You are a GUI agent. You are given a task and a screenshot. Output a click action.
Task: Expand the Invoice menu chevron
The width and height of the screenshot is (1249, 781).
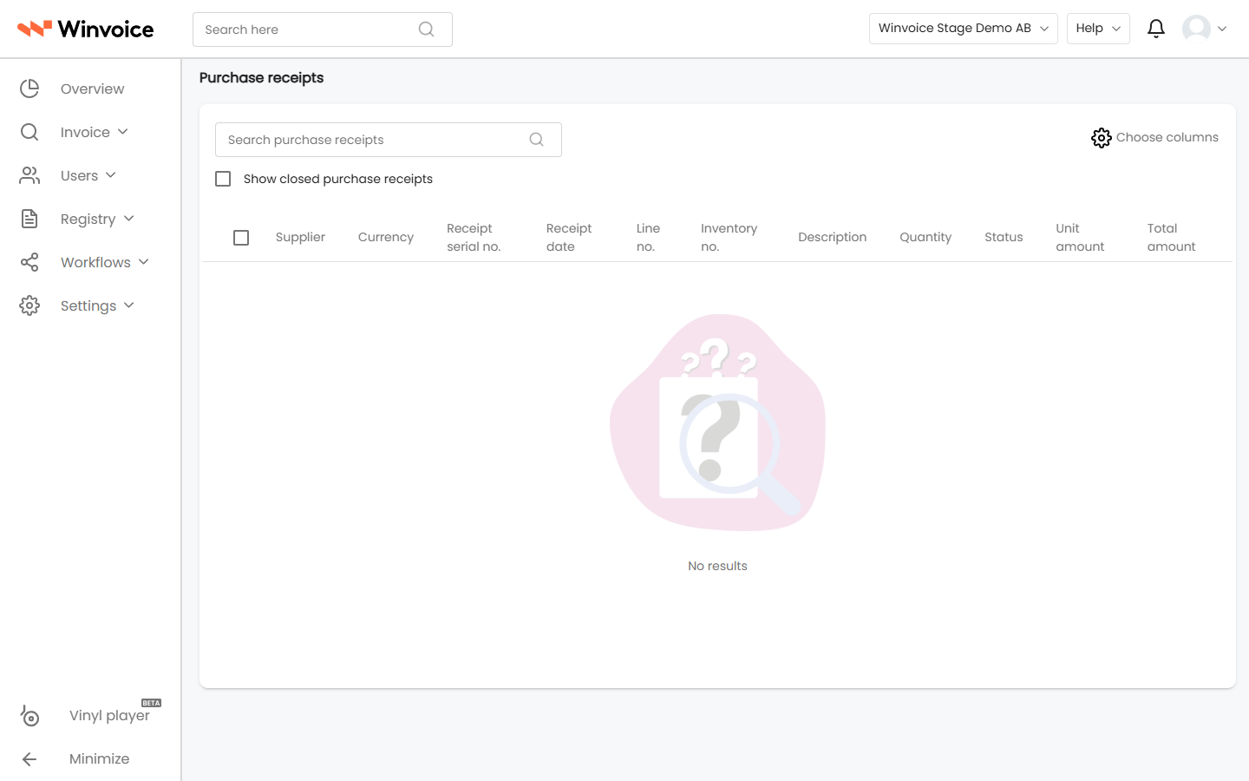123,132
